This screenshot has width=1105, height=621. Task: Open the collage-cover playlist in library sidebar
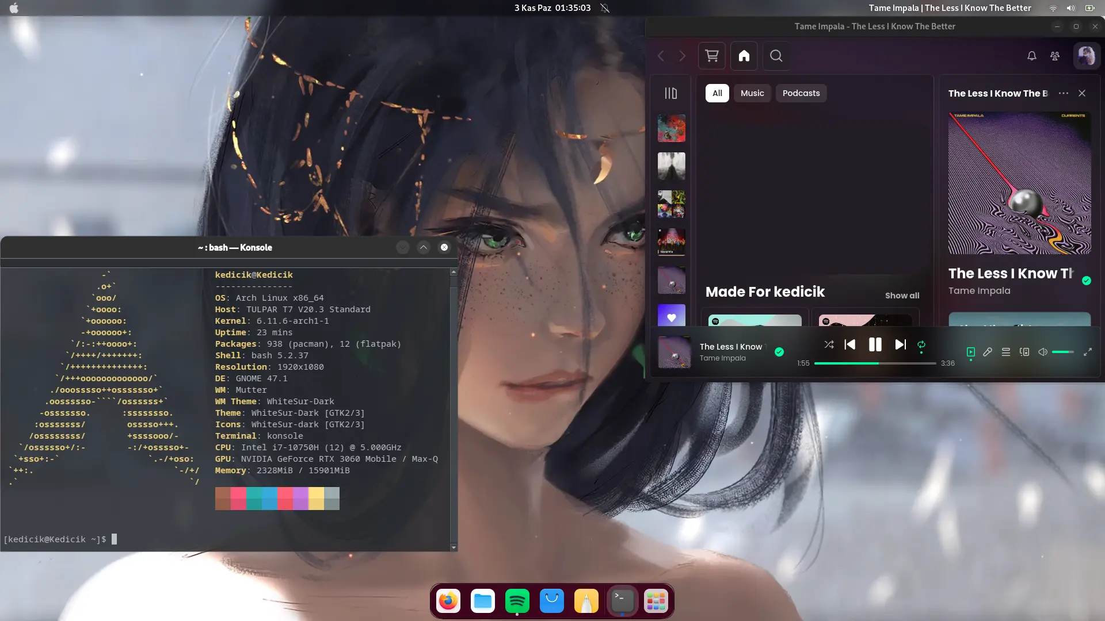click(672, 204)
